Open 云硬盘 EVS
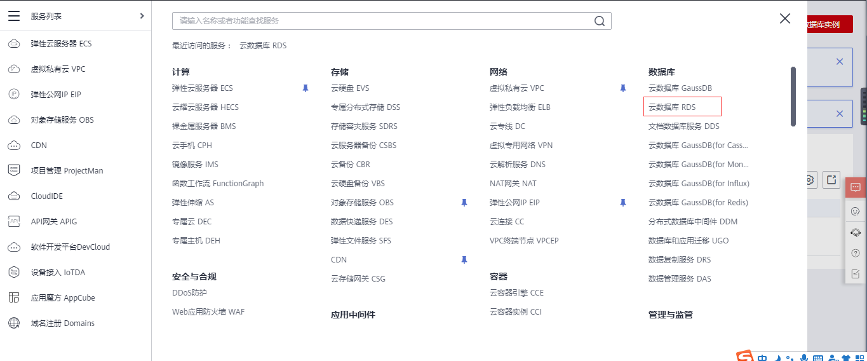This screenshot has height=361, width=867. 350,88
